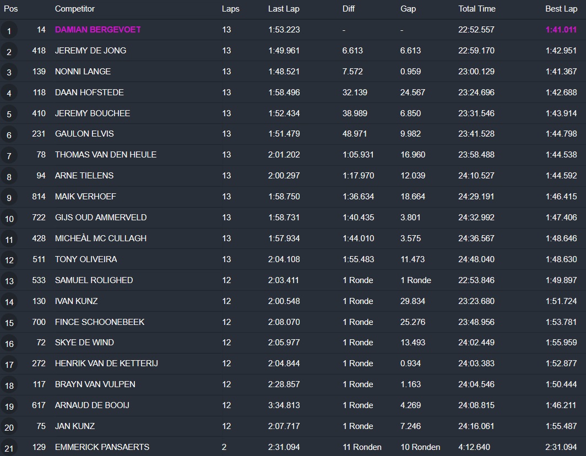The image size is (586, 456).
Task: Click the position 1 circle badge
Action: coord(9,31)
